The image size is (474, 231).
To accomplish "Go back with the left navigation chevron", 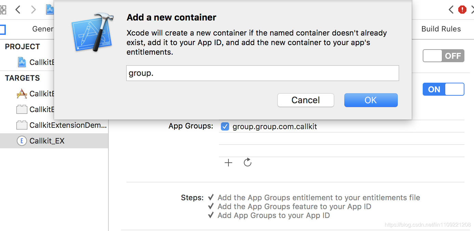I will click(x=18, y=10).
